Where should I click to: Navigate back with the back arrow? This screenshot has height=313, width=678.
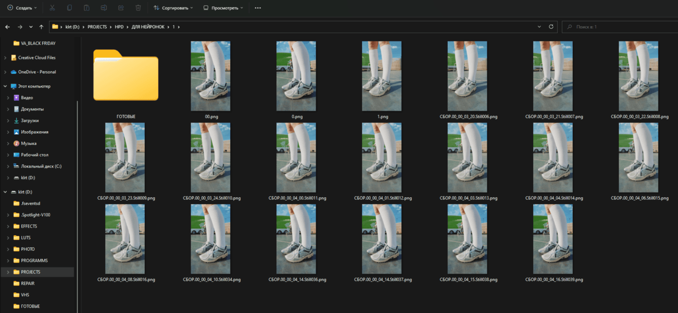tap(8, 27)
